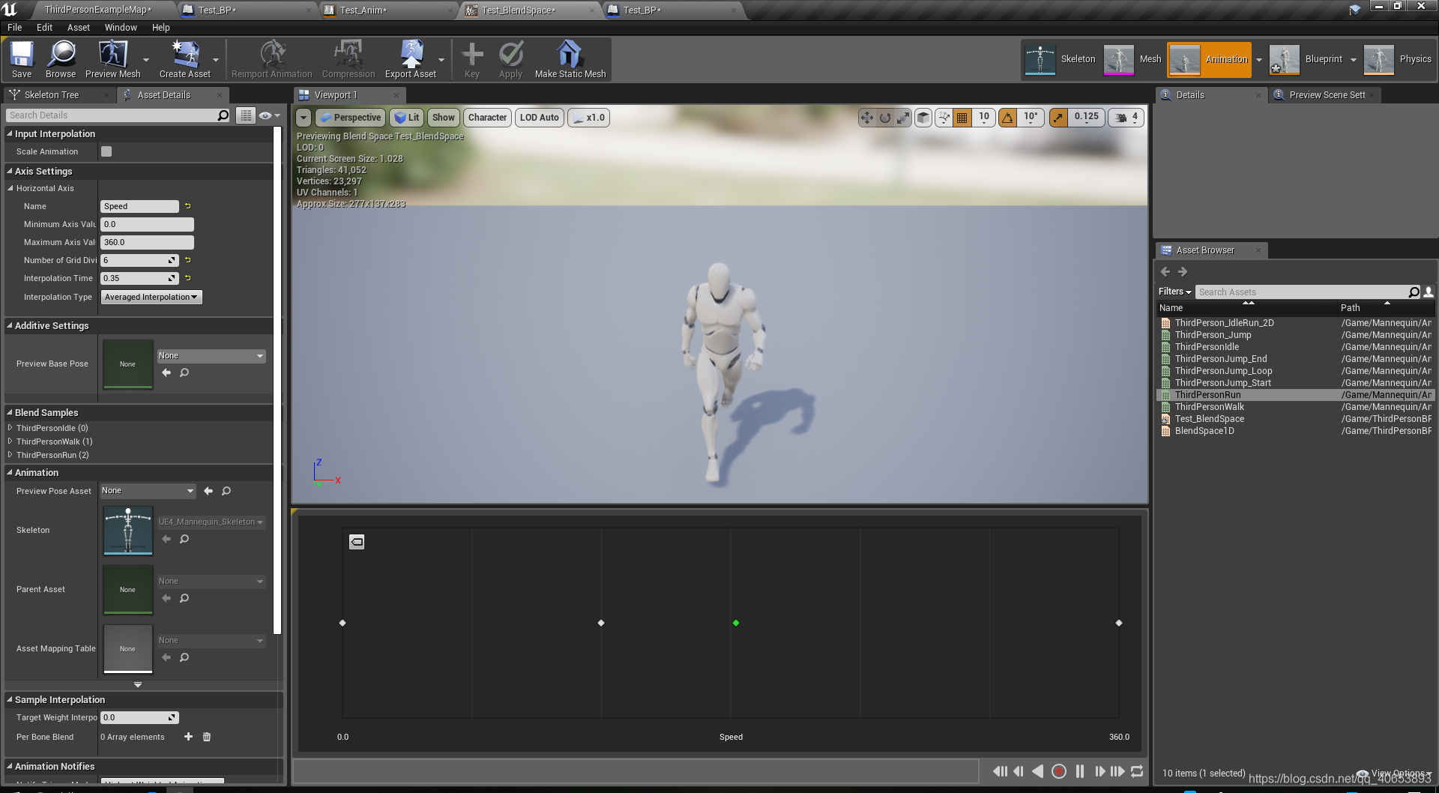Open the Preview Mesh tool
The image size is (1439, 793).
113,58
